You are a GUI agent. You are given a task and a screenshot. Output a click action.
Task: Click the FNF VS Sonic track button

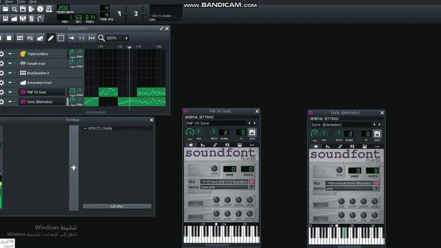coord(42,92)
